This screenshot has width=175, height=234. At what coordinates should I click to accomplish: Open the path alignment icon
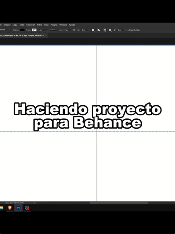point(99,30)
